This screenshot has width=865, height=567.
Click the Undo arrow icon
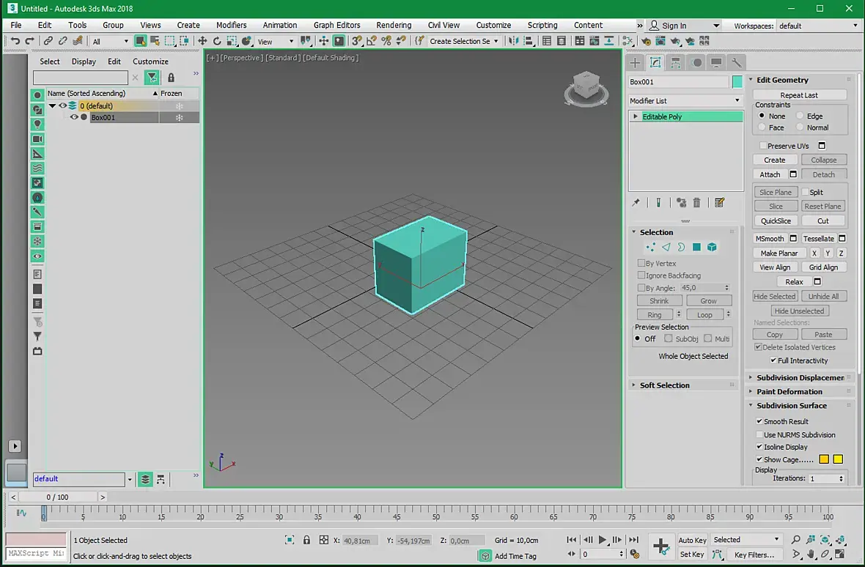pos(15,42)
